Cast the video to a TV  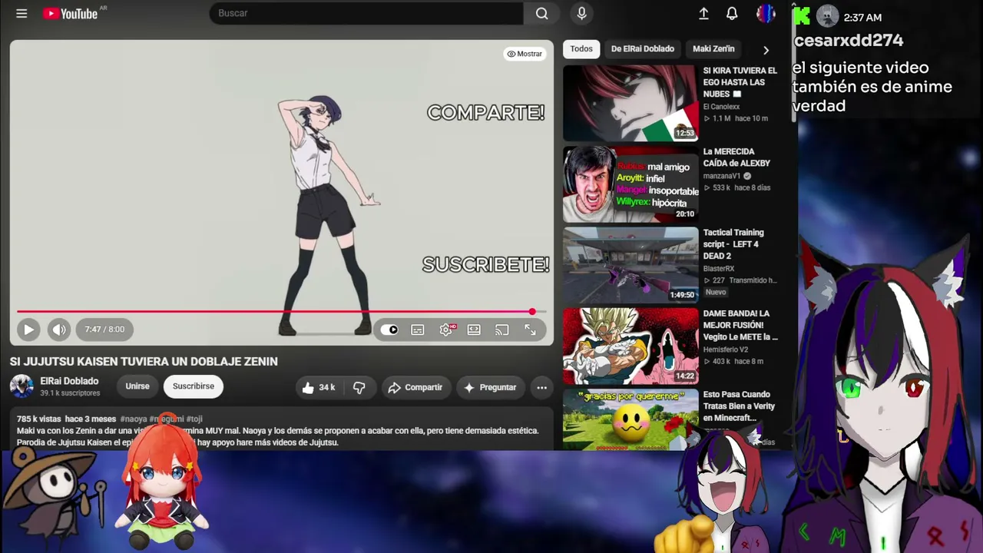[x=501, y=329]
